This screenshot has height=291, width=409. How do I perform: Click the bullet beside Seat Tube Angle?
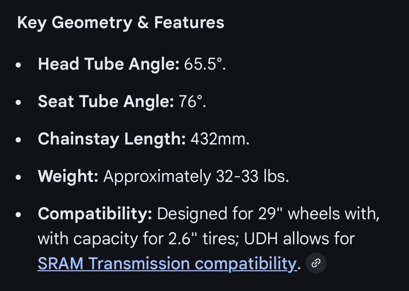point(18,102)
